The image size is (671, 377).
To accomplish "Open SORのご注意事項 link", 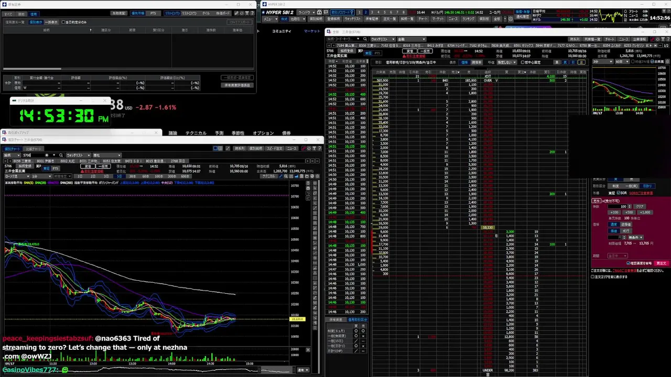I will [x=641, y=193].
